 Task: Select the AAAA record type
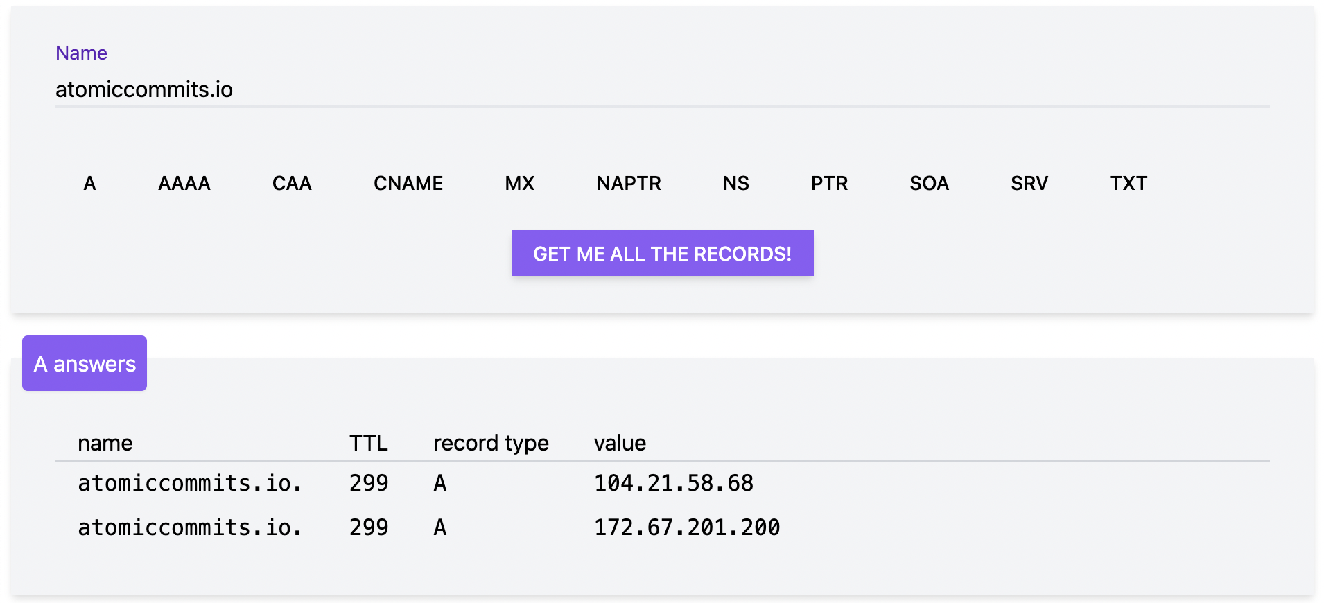pyautogui.click(x=184, y=184)
